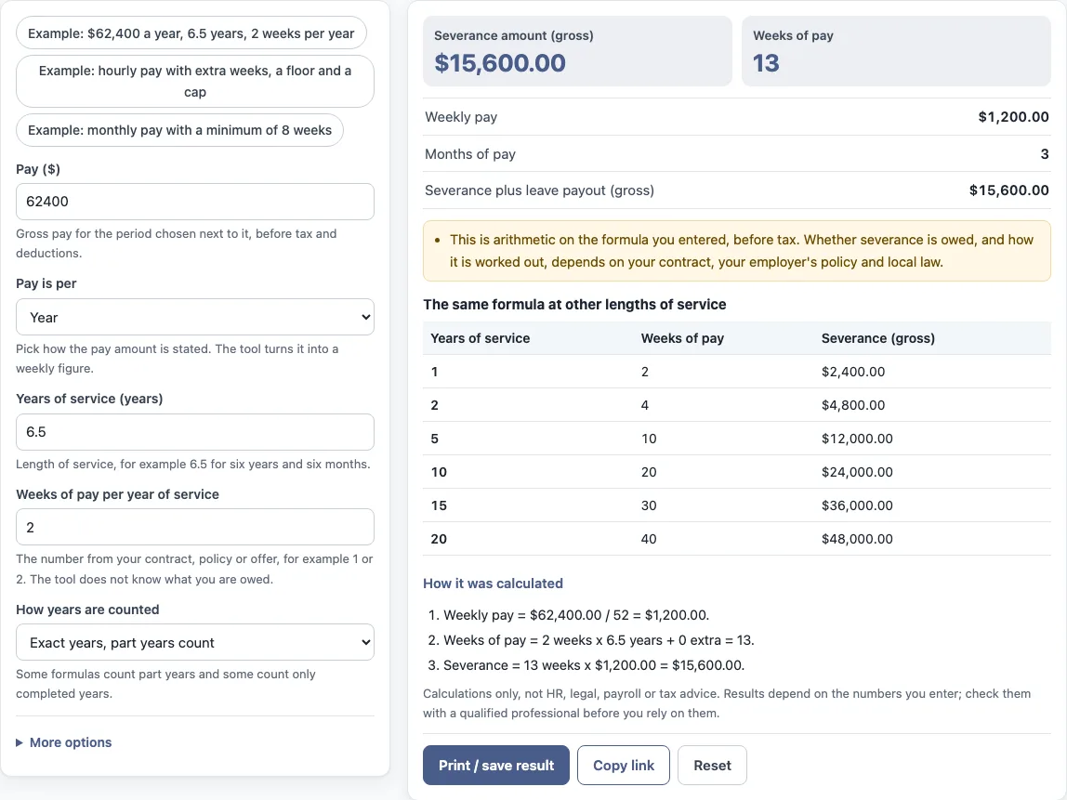Click the $24,000.00 cell for 10 years

(x=857, y=472)
